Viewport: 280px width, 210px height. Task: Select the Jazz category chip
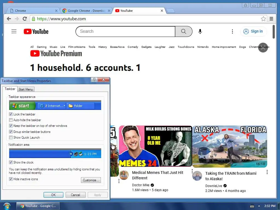(x=171, y=47)
